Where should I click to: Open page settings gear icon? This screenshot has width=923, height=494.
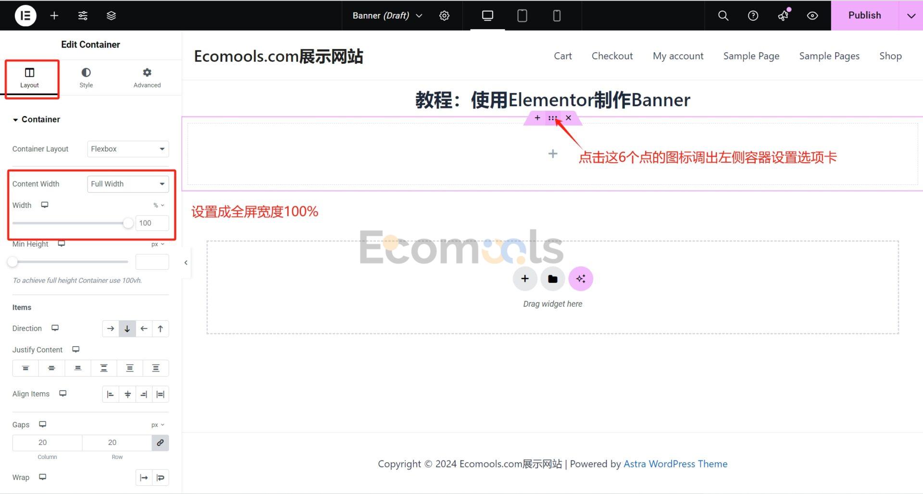tap(444, 15)
